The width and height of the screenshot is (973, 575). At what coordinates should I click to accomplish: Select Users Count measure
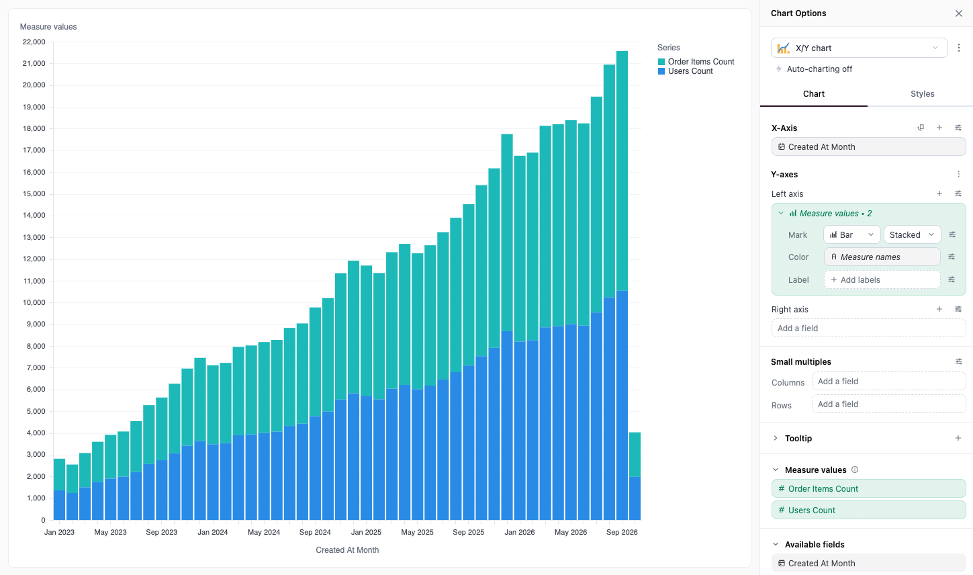(868, 510)
